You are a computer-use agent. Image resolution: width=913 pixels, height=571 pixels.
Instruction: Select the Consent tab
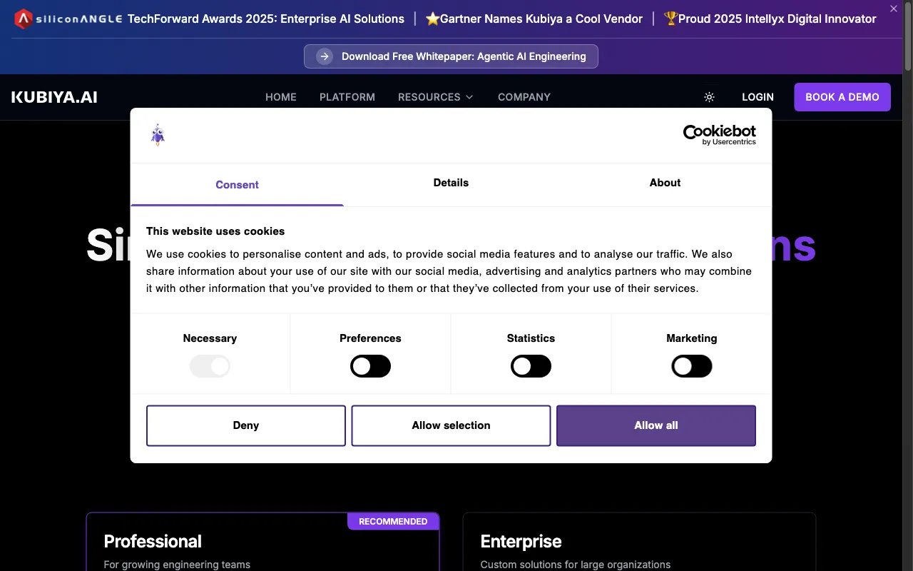pos(237,185)
